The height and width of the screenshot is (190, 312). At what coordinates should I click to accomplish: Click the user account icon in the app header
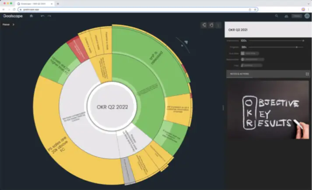click(286, 16)
